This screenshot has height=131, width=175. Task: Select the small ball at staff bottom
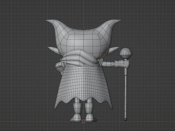tap(125, 119)
